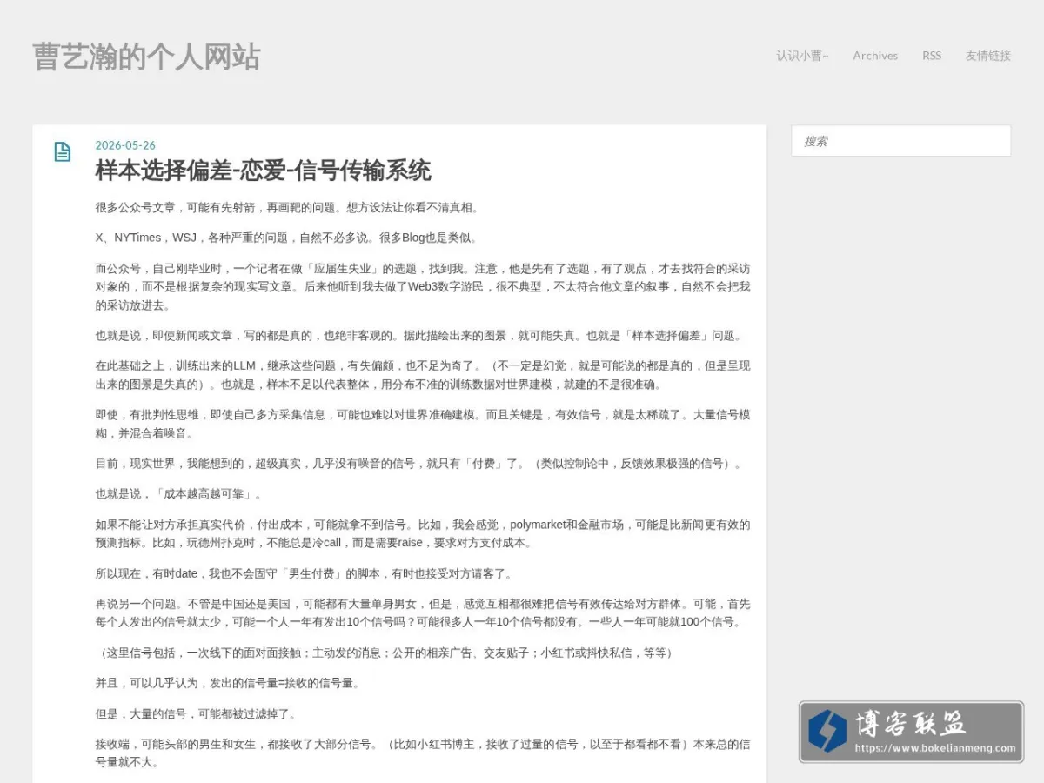
Task: Click paragraph starting 而公众号，自己刚毕业时
Action: [423, 287]
